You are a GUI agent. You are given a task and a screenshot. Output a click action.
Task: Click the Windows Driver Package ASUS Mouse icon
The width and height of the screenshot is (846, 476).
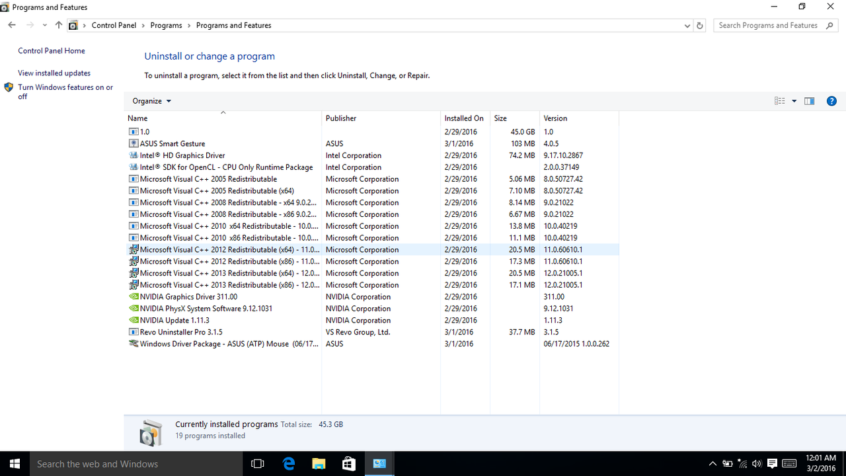pyautogui.click(x=134, y=344)
